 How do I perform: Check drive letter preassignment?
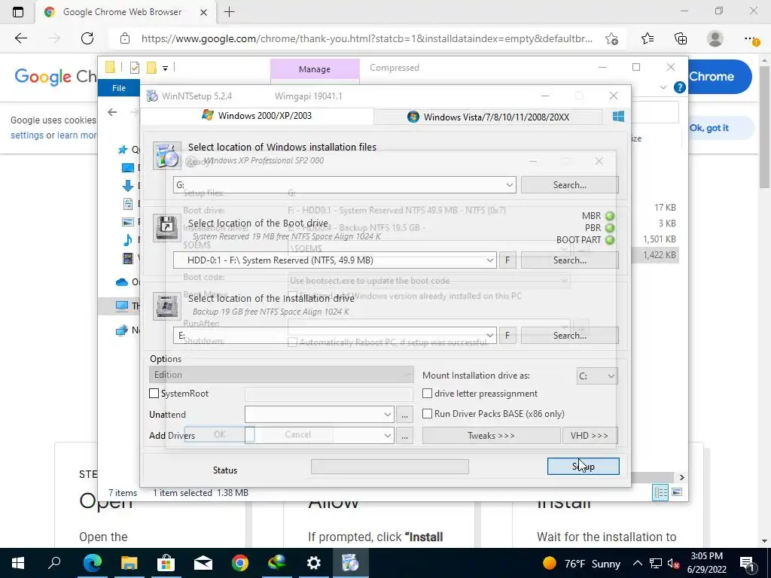tap(428, 393)
